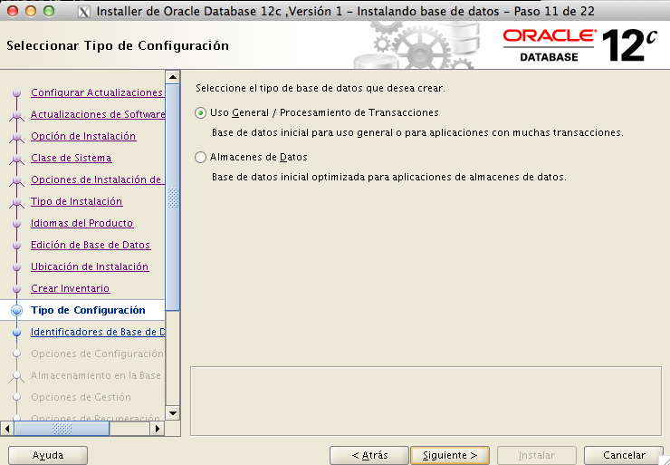The height and width of the screenshot is (465, 670).
Task: Click the green zoom window button
Action: 49,11
